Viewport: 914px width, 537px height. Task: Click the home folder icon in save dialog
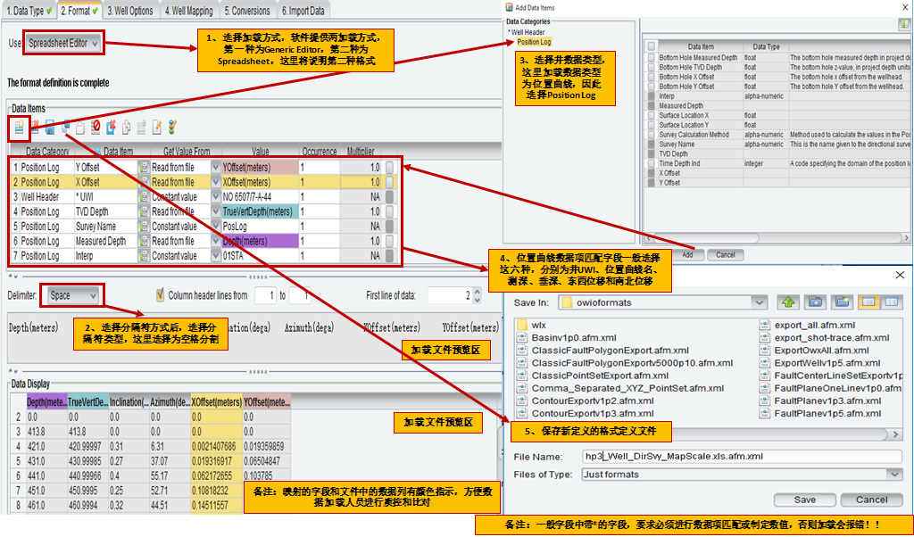click(x=815, y=302)
